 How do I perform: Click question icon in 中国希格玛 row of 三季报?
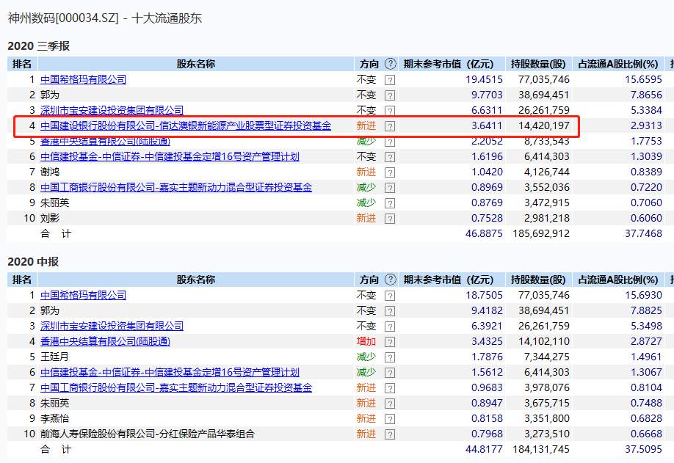coord(390,80)
